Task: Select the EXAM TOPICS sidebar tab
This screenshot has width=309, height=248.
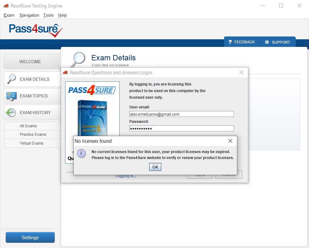Action: pyautogui.click(x=32, y=96)
